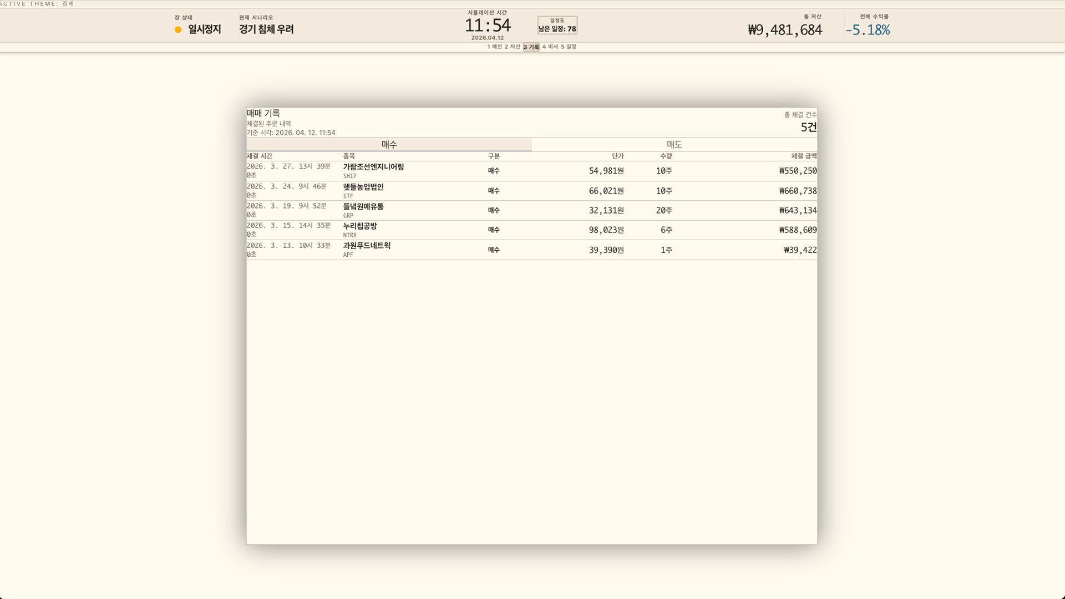This screenshot has width=1065, height=599.
Task: Select the 햇들농업법인 trade entry
Action: tap(531, 191)
